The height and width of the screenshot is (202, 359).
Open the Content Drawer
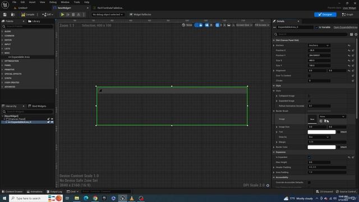tap(12, 191)
